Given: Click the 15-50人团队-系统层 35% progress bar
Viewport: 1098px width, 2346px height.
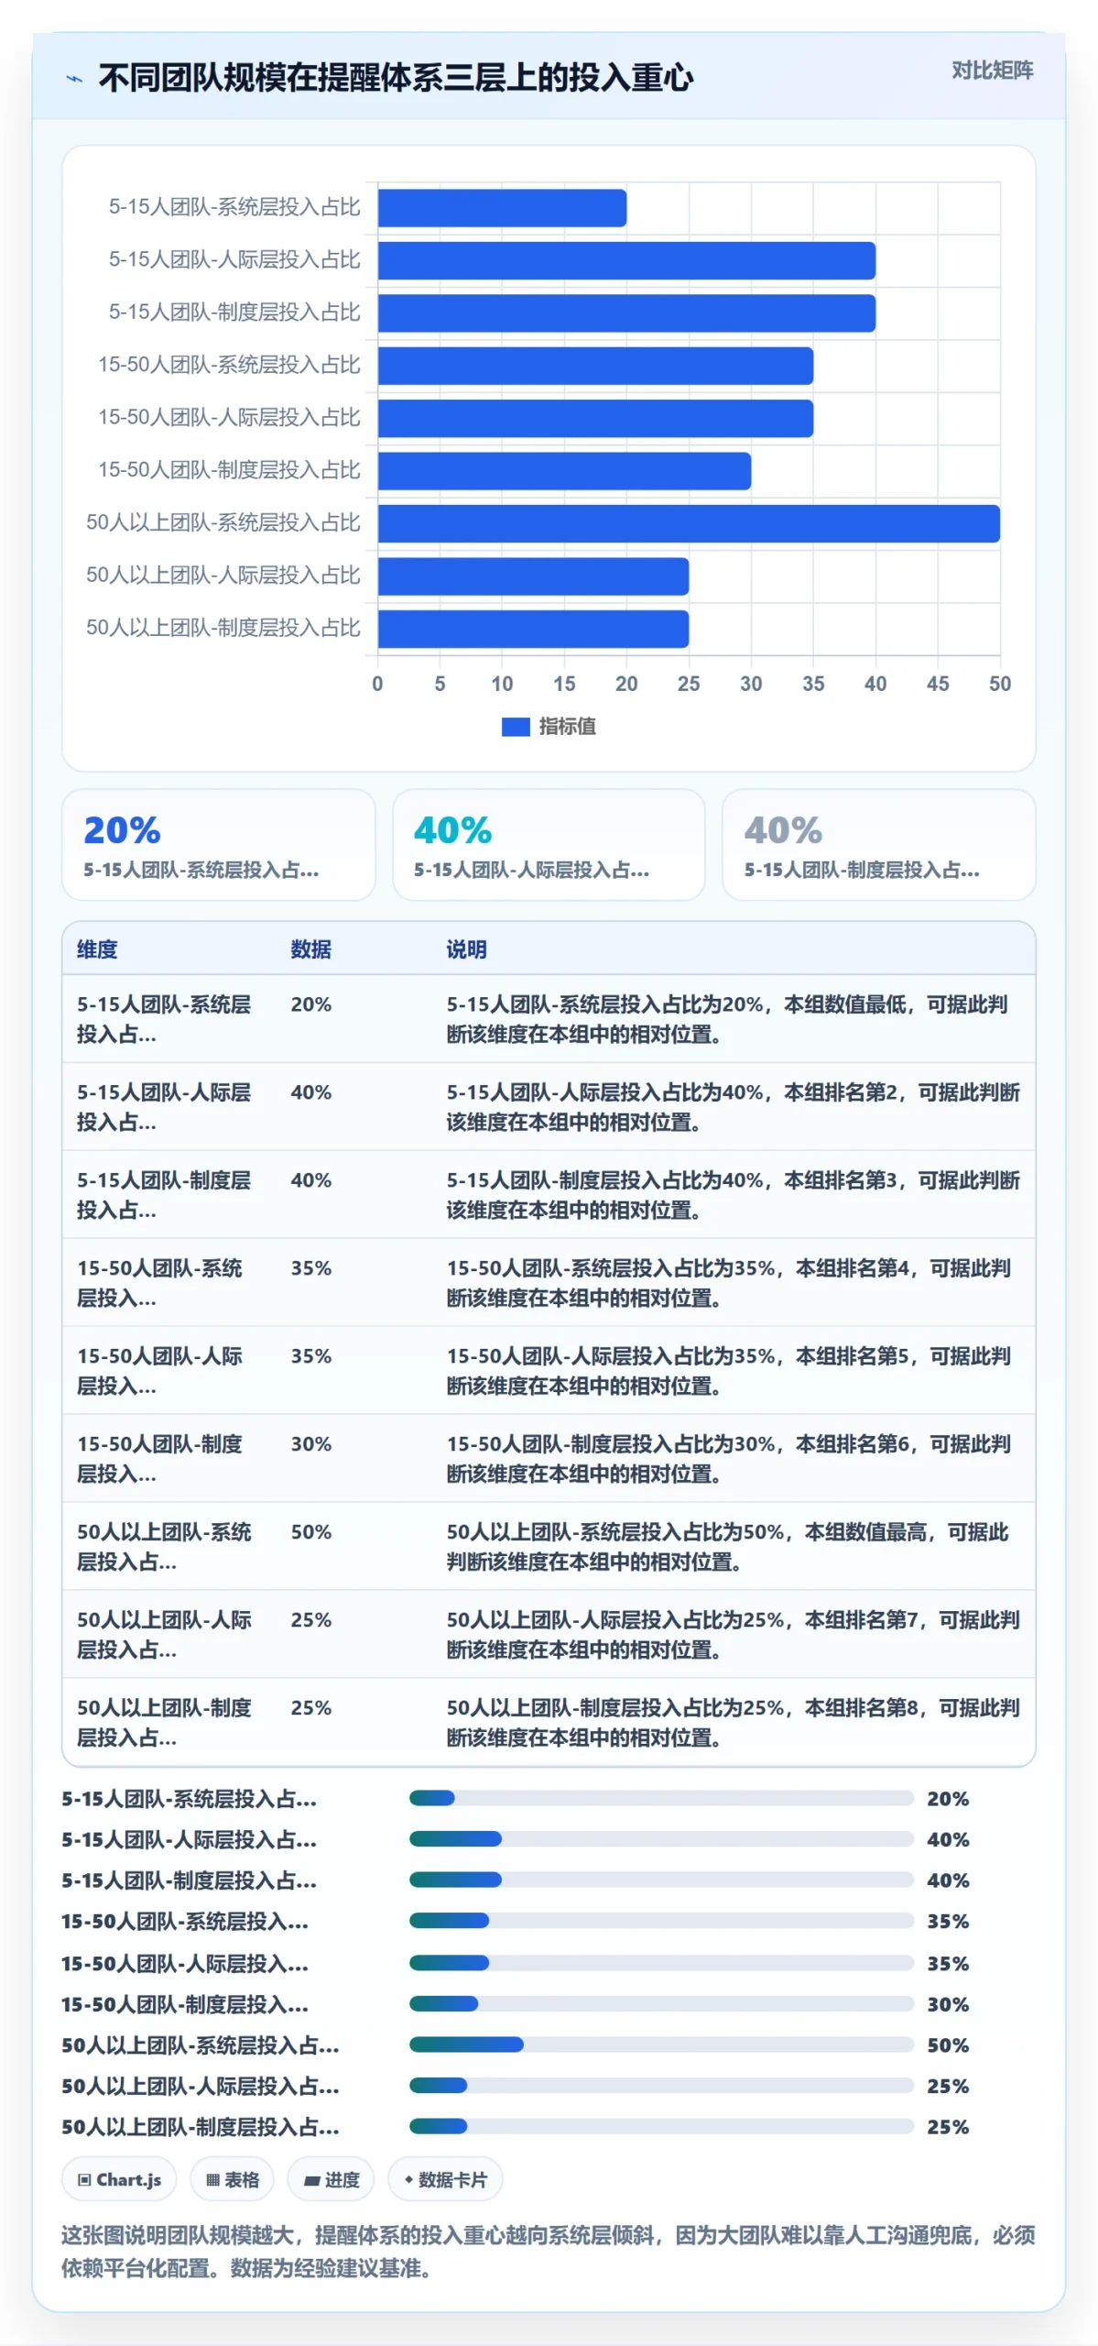Looking at the screenshot, I should [x=661, y=1920].
